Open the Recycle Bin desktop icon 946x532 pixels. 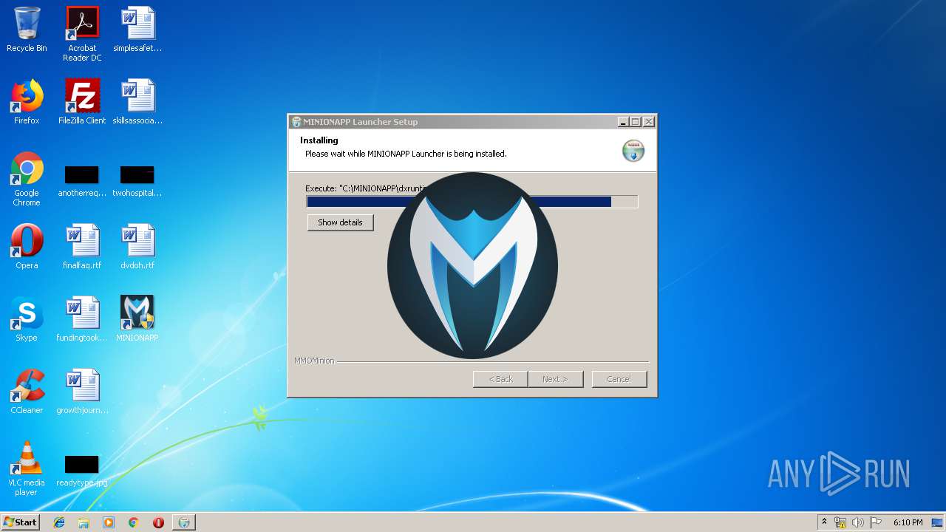27,30
